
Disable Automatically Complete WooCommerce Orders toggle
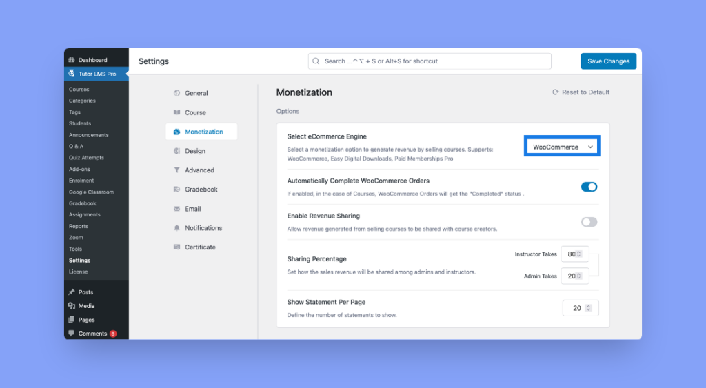point(589,187)
